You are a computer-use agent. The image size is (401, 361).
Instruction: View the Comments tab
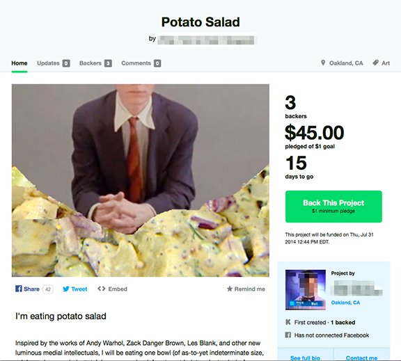[x=141, y=63]
